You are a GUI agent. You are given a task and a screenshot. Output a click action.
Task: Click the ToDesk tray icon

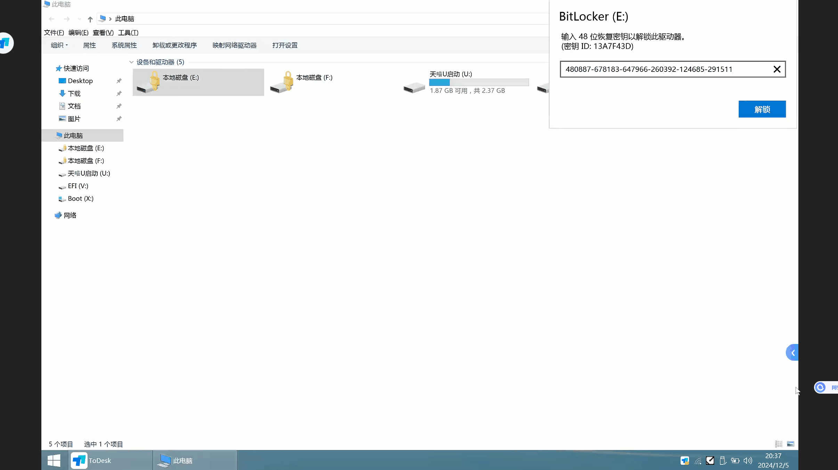(x=685, y=461)
